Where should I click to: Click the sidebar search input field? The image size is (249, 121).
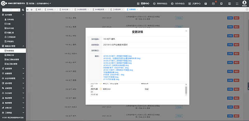point(11,10)
